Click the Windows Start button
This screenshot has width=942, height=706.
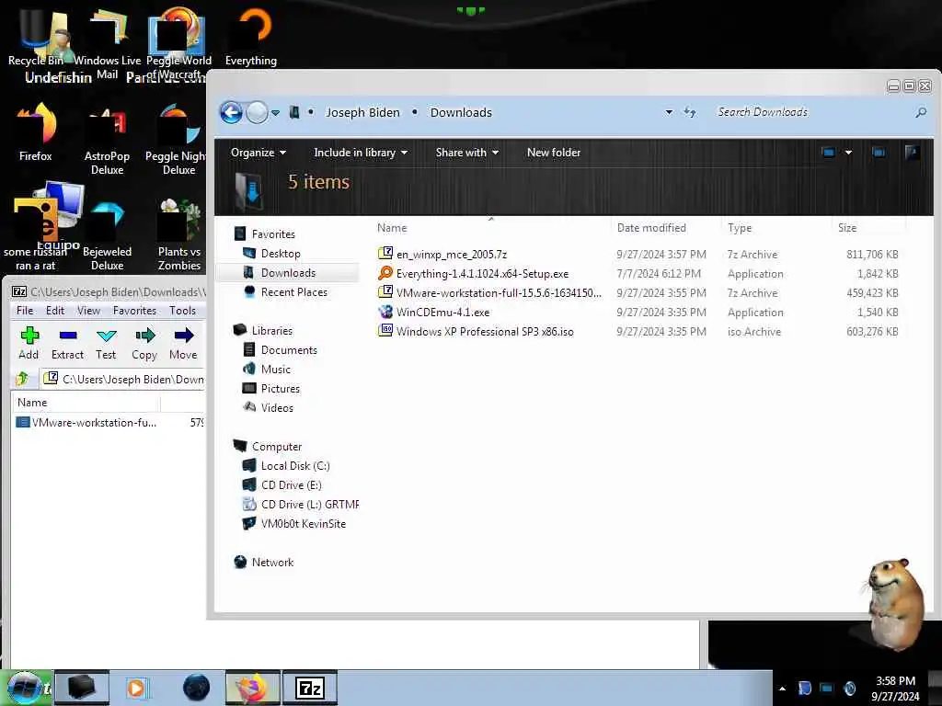click(25, 688)
